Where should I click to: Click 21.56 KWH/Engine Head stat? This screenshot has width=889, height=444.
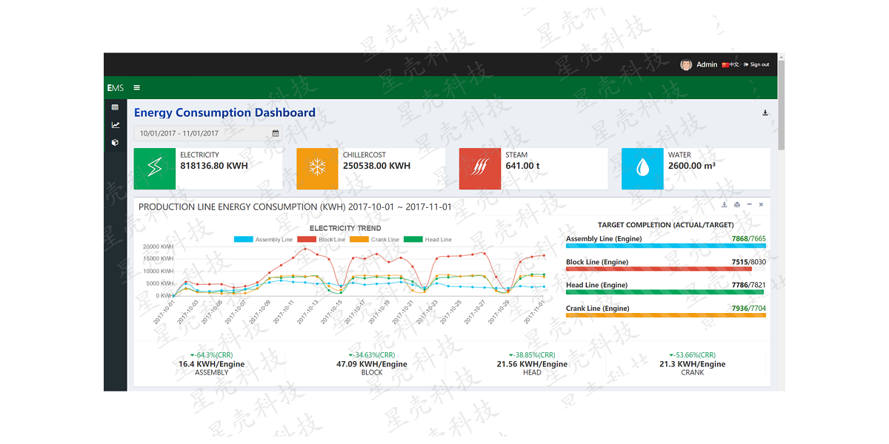point(532,364)
